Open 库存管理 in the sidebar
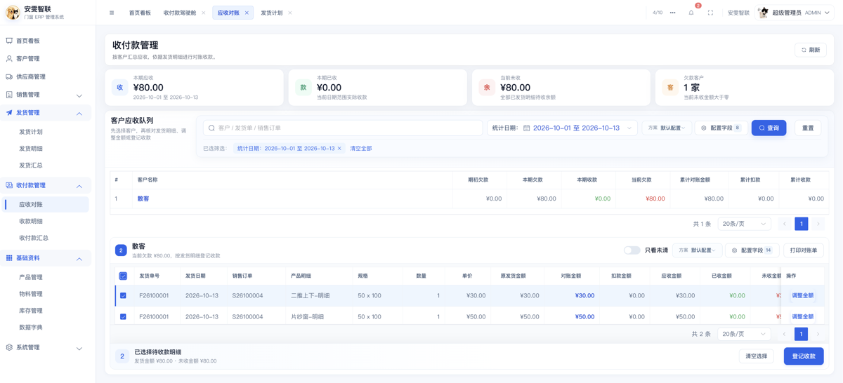The width and height of the screenshot is (843, 383). [x=31, y=311]
